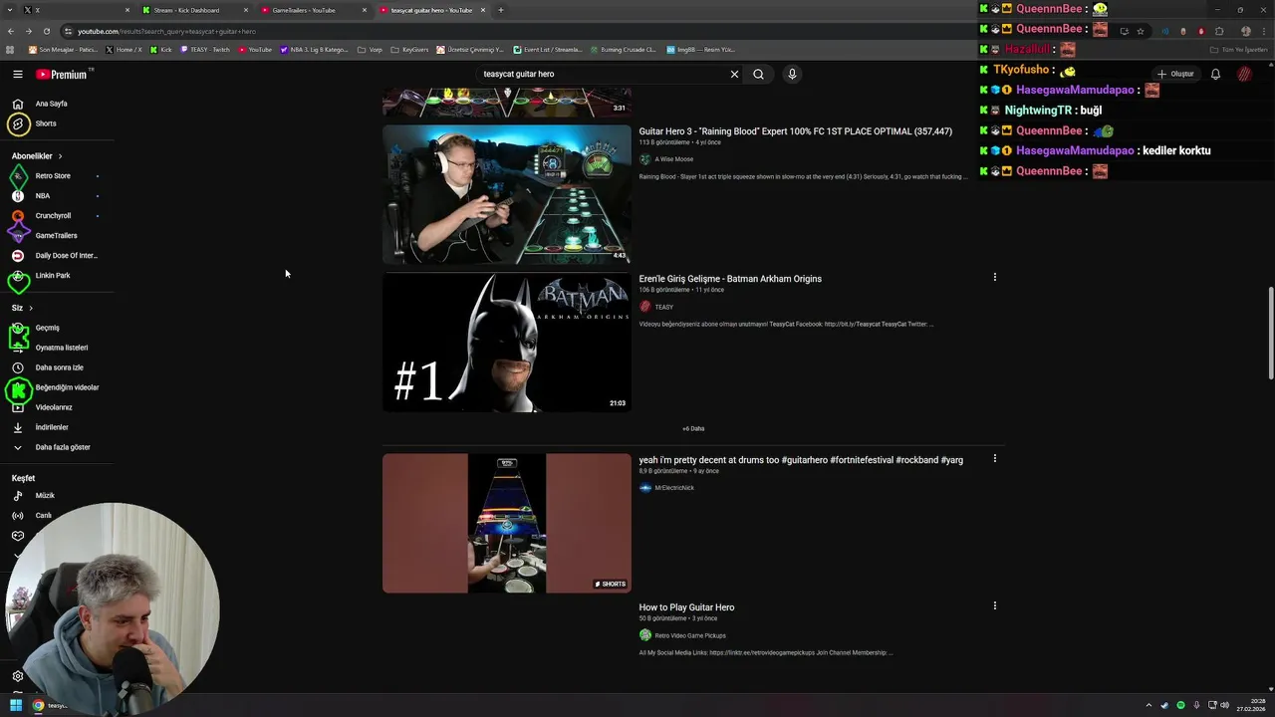Image resolution: width=1275 pixels, height=717 pixels.
Task: Click Chrome in the Windows taskbar
Action: click(38, 705)
